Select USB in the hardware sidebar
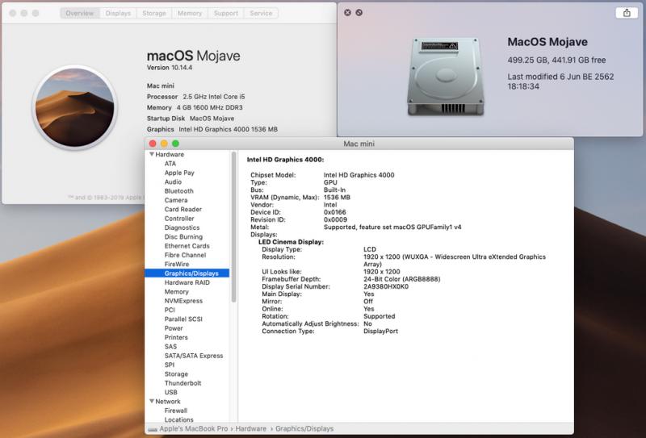This screenshot has width=646, height=438. tap(171, 392)
